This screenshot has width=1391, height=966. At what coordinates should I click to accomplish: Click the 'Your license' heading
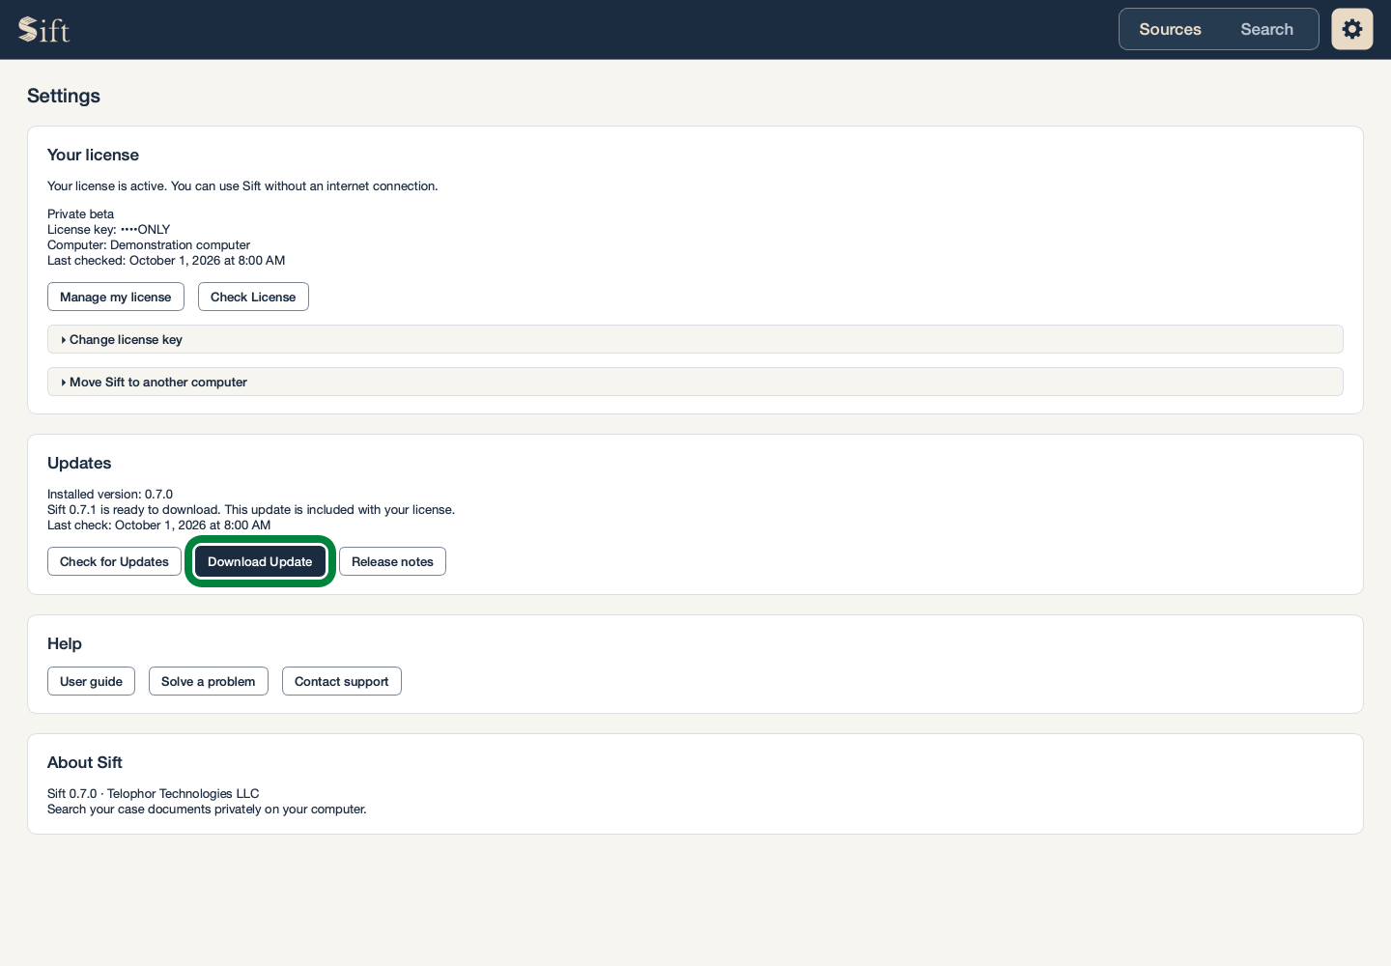click(x=93, y=155)
